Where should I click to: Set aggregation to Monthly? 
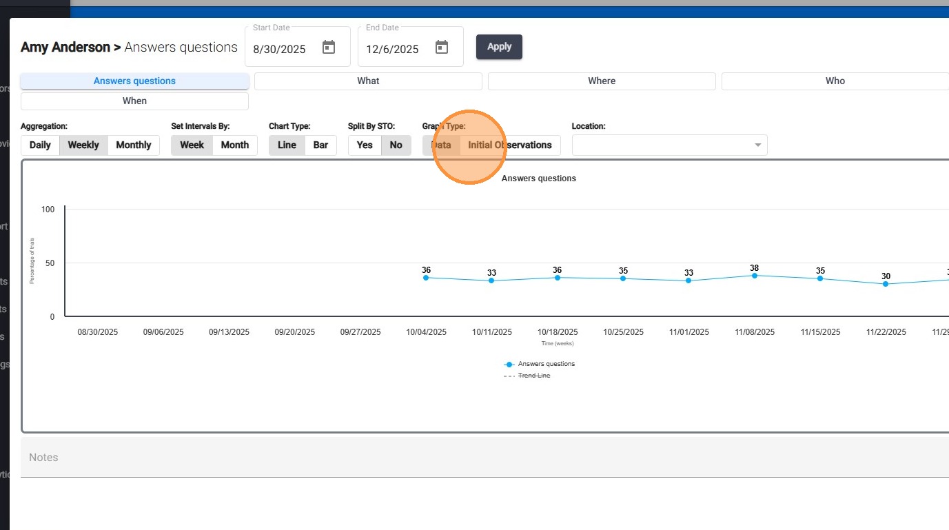133,145
